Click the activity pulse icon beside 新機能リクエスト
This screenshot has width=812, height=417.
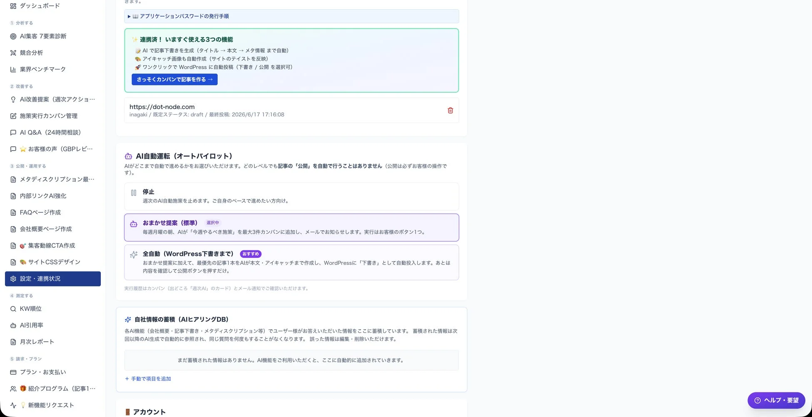tap(13, 405)
